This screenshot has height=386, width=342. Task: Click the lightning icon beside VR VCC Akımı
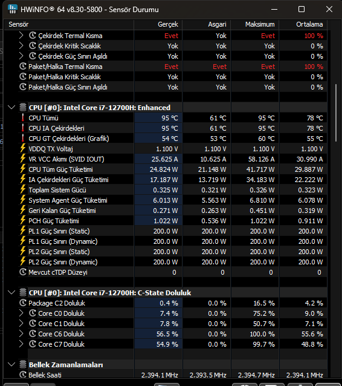23,159
